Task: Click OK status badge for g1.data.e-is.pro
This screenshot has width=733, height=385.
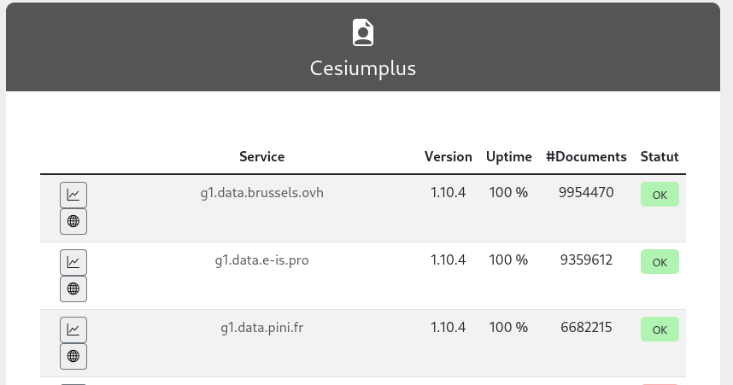Action: click(660, 262)
